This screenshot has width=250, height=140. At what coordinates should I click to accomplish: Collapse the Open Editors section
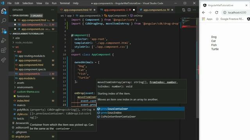(x=11, y=16)
